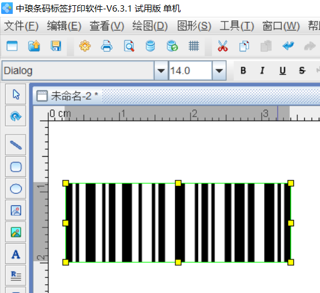Open the database settings icon
The height and width of the screenshot is (293, 320).
[x=150, y=46]
